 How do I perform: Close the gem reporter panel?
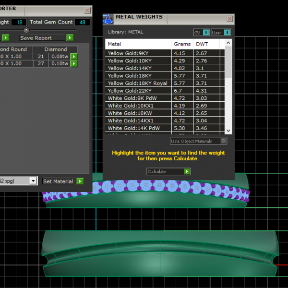tap(87, 10)
